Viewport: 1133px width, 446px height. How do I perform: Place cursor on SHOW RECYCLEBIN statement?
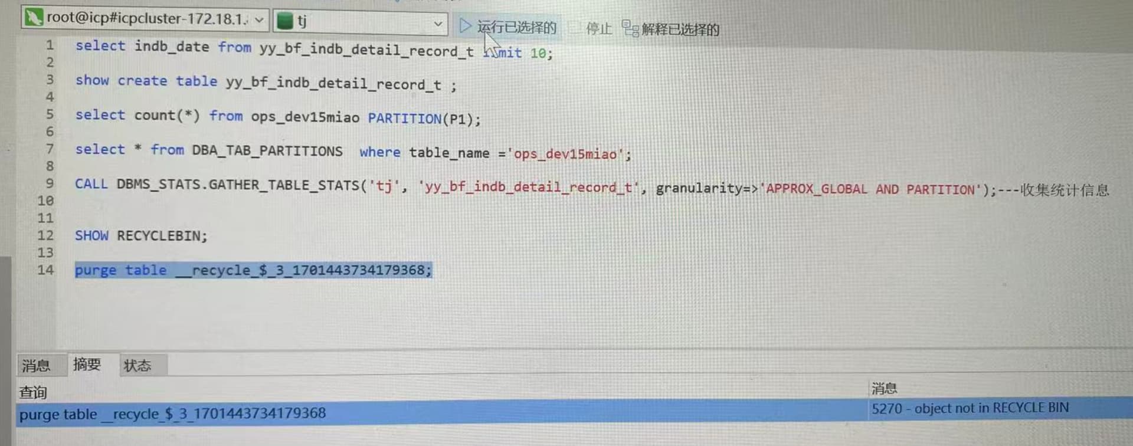141,236
